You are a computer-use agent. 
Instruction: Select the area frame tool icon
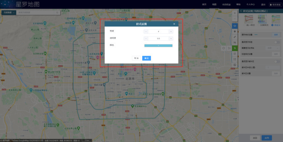(x=235, y=43)
